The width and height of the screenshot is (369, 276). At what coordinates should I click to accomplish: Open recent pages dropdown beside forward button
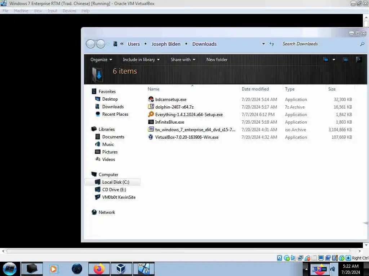107,44
